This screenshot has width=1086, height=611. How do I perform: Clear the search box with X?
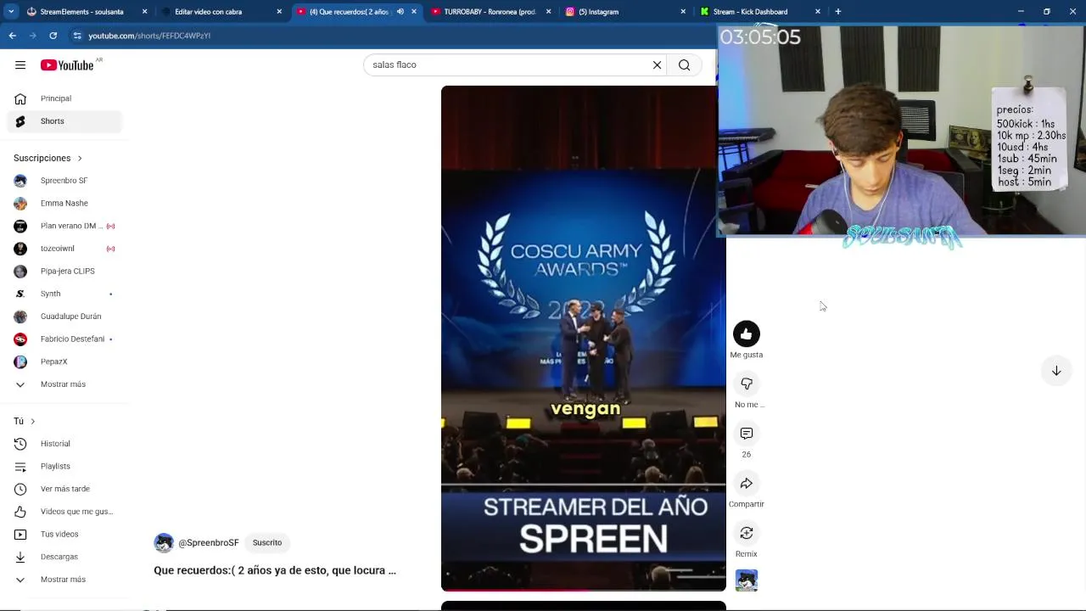coord(657,65)
